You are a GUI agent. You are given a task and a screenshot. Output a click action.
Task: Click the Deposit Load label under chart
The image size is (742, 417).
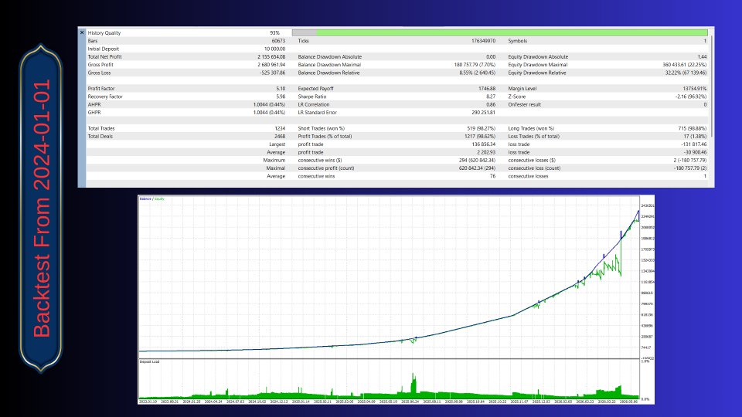point(149,361)
